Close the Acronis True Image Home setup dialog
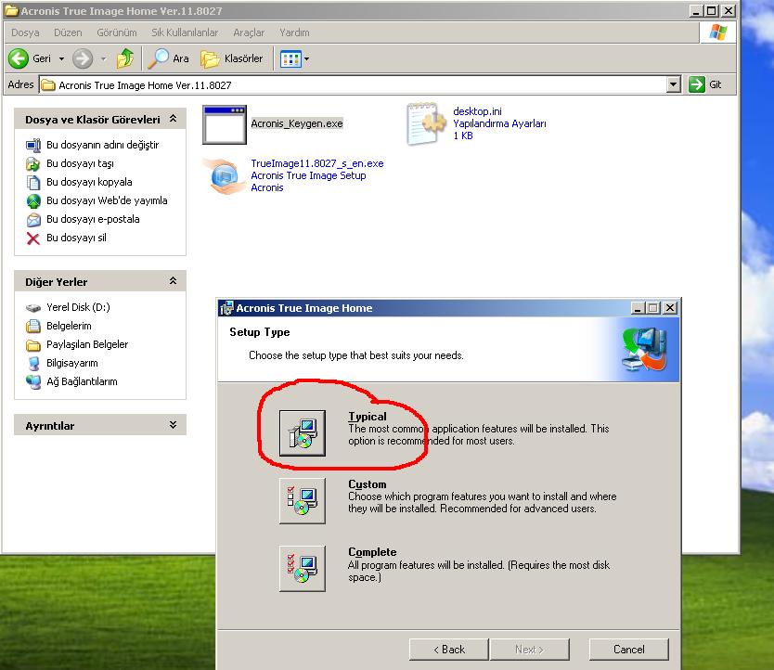The image size is (774, 670). point(670,308)
